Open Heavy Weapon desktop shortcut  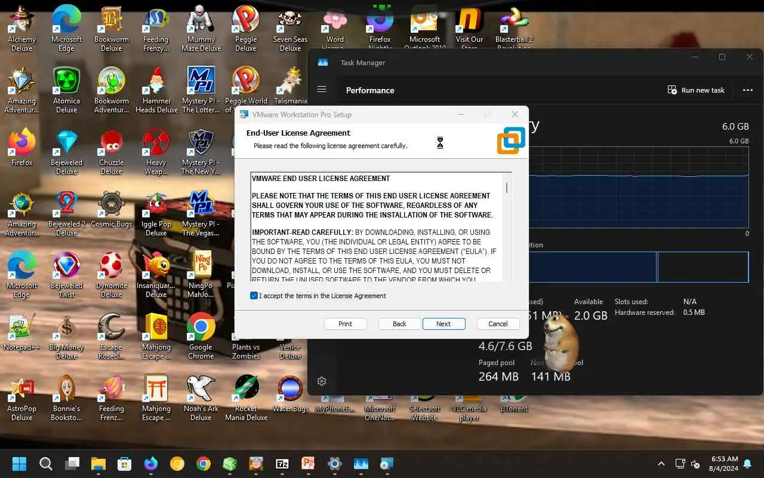pyautogui.click(x=156, y=152)
